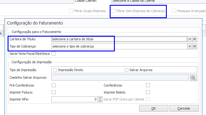This screenshot has height=115, width=206.
Task: Select the Salvar Arquivos radio option
Action: point(126,70)
